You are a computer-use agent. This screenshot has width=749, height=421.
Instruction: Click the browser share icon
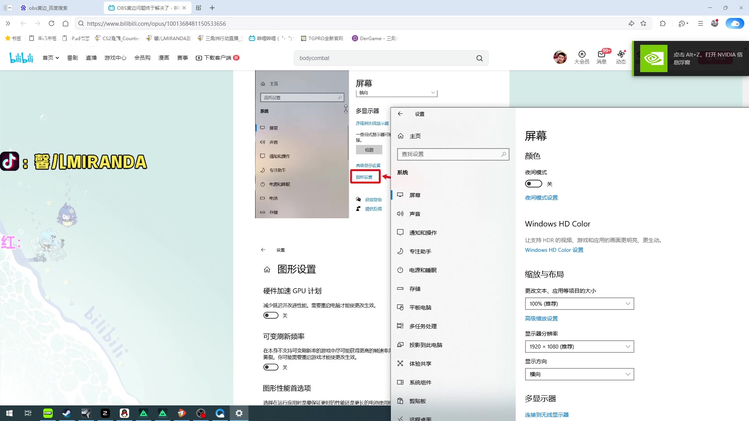(x=631, y=23)
